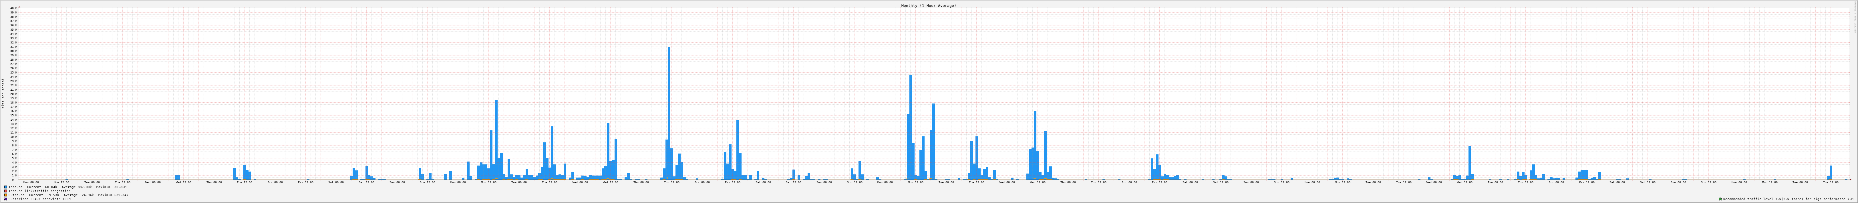Click the Monthly (1 Hour Average) title

click(x=928, y=6)
